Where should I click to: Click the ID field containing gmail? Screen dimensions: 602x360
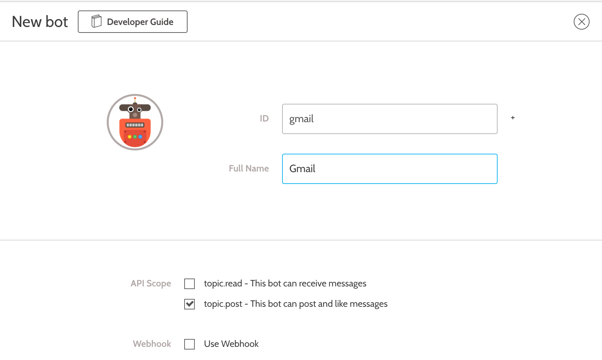(390, 119)
